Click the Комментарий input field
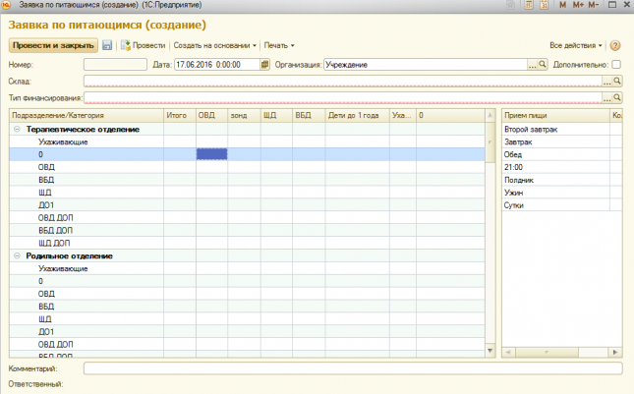 [352, 368]
